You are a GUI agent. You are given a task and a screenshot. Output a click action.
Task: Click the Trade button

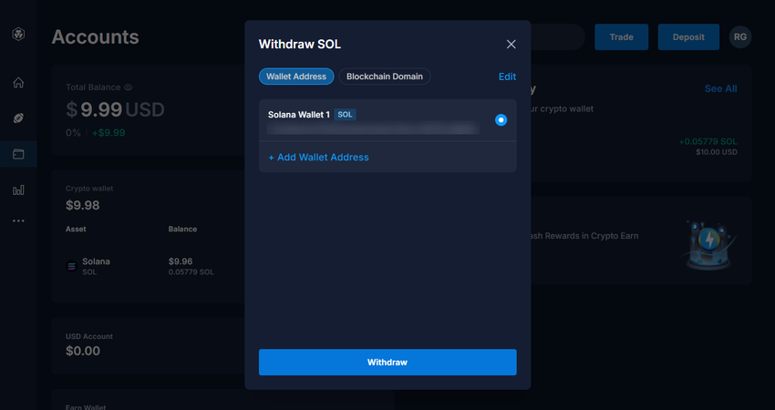[621, 36]
